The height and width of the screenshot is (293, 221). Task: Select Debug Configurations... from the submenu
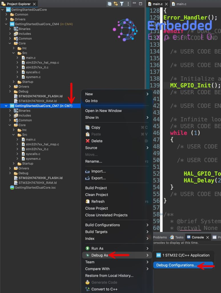[176, 265]
